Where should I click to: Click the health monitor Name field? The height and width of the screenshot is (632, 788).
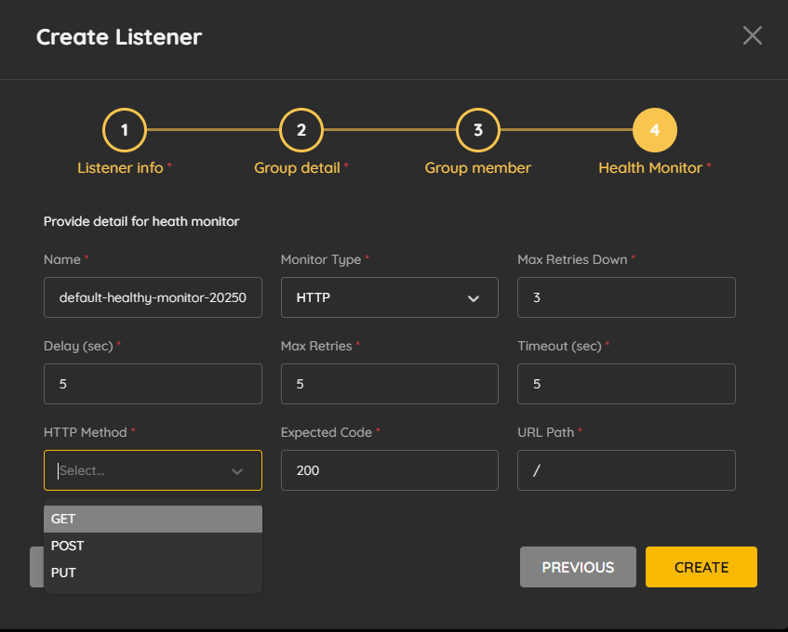click(x=153, y=297)
